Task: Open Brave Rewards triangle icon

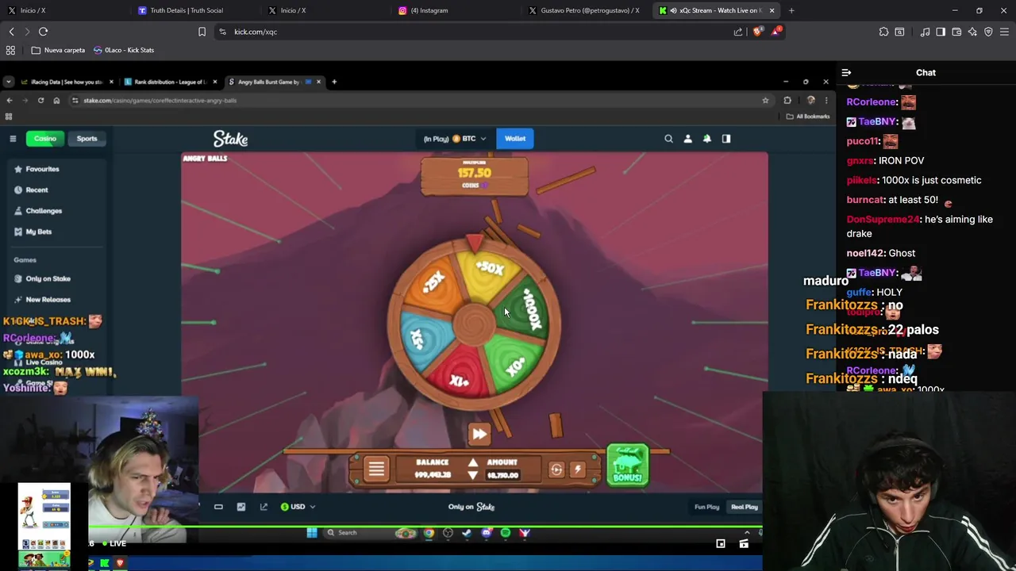Action: tap(776, 32)
